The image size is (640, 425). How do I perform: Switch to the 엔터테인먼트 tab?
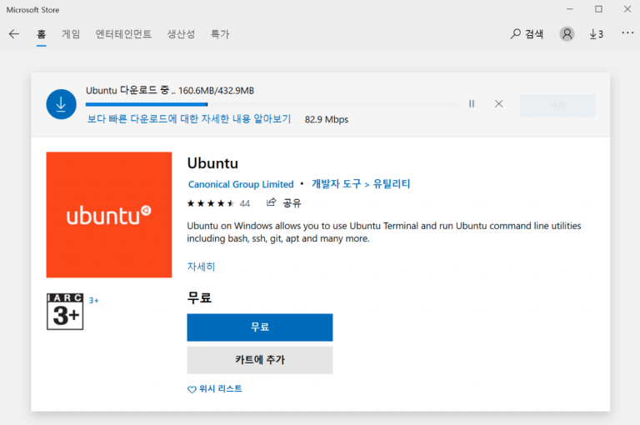[123, 34]
